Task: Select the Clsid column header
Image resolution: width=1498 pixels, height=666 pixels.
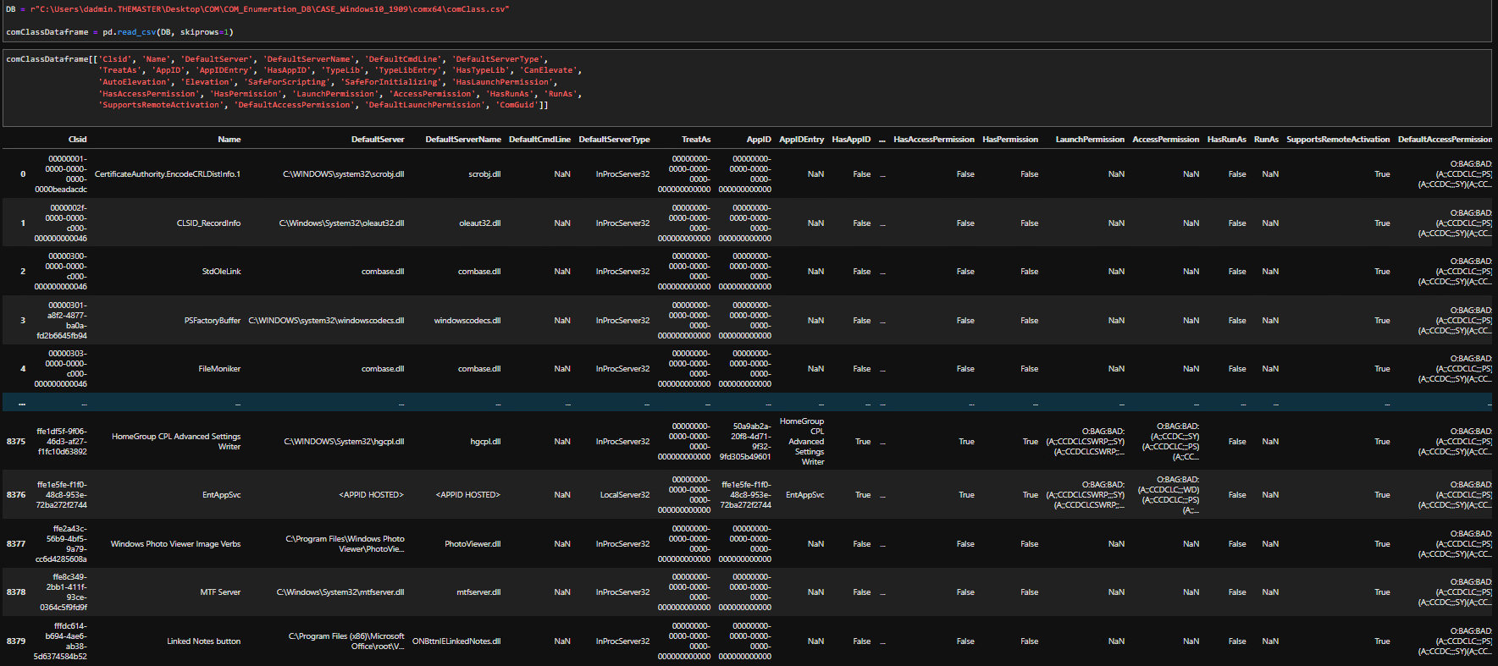Action: point(77,140)
